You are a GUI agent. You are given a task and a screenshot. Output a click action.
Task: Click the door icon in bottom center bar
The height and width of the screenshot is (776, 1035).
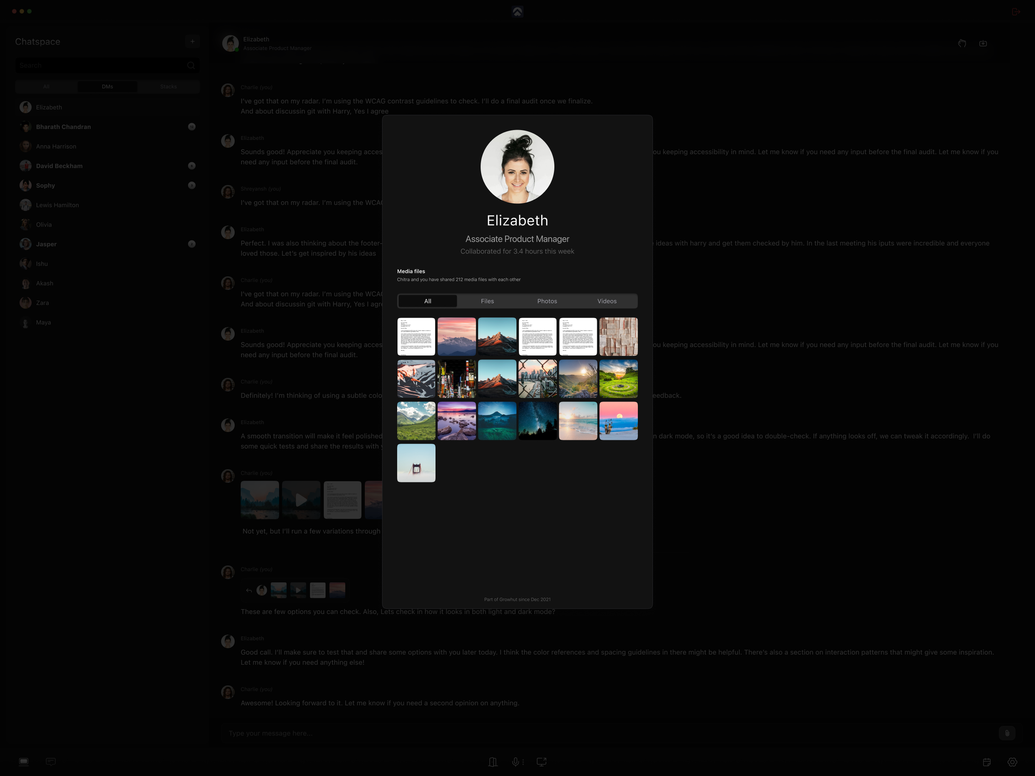pos(493,762)
